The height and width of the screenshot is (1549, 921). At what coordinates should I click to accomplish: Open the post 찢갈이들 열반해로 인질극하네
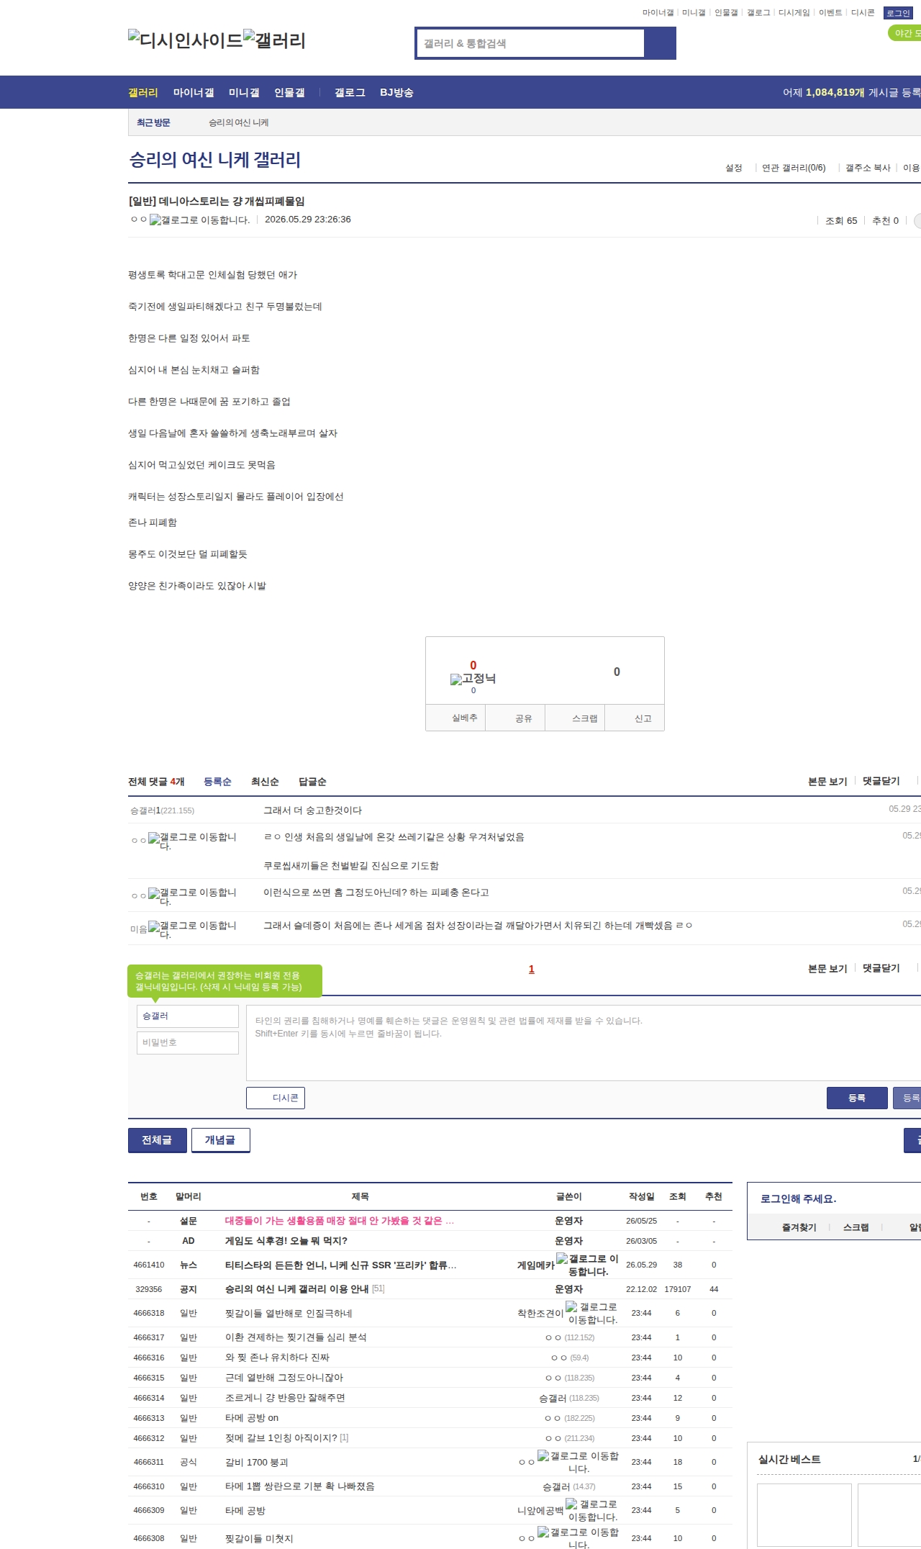tap(289, 1313)
